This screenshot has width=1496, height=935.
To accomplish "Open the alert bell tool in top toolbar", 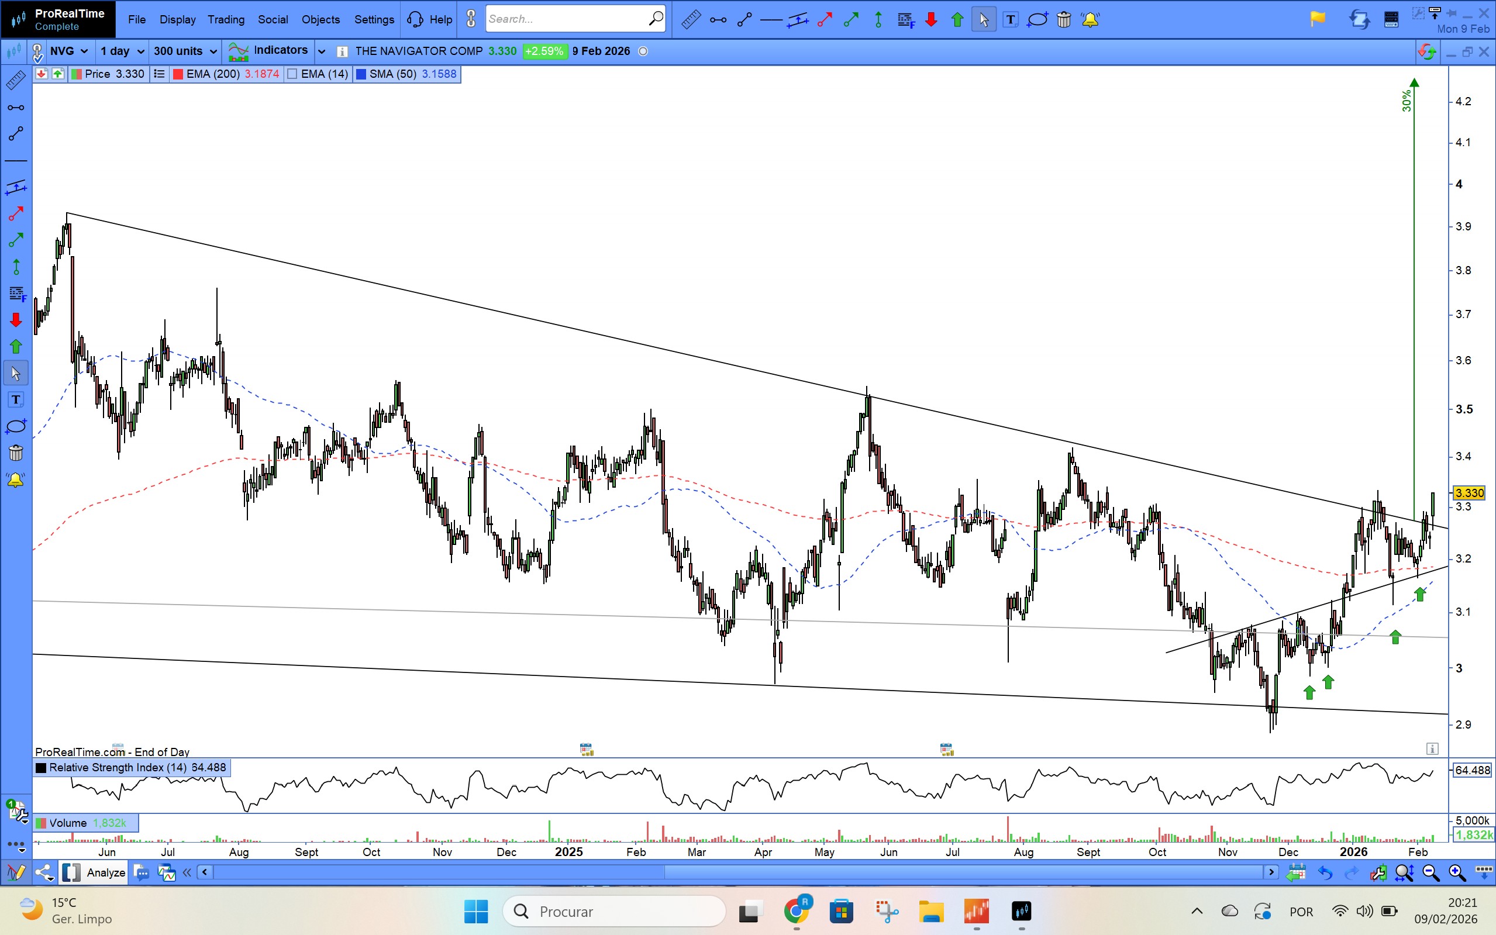I will point(1090,20).
